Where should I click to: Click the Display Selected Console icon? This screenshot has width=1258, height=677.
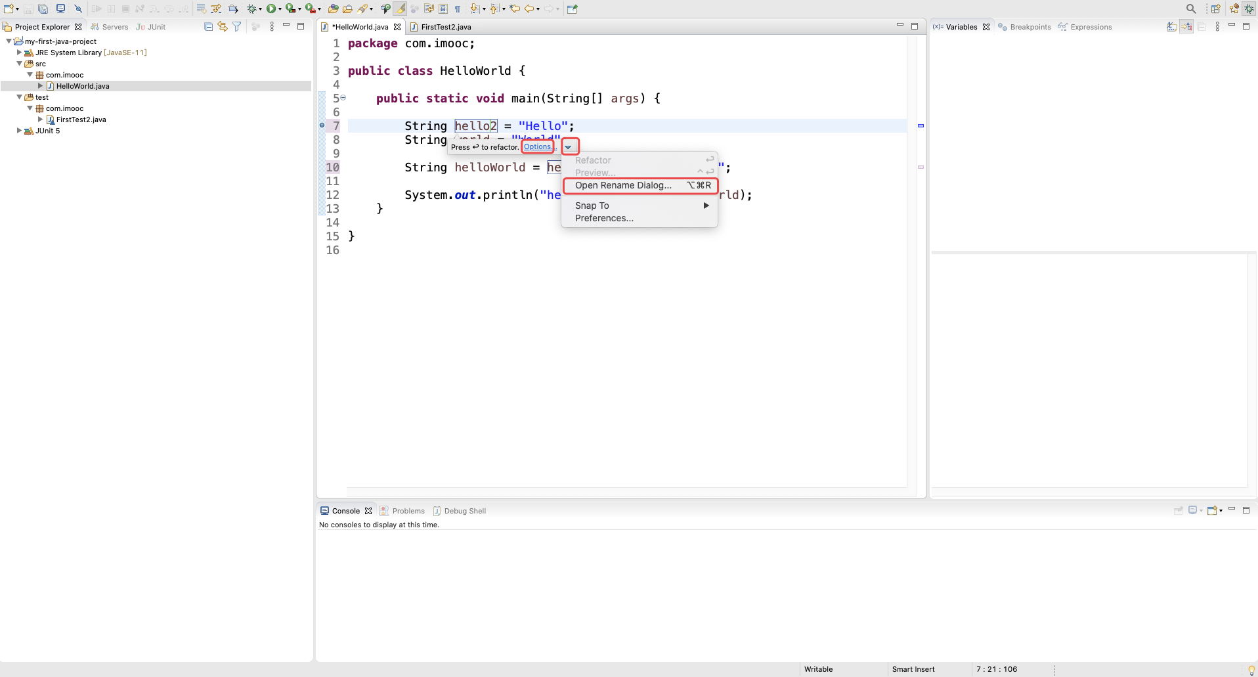click(x=1193, y=510)
